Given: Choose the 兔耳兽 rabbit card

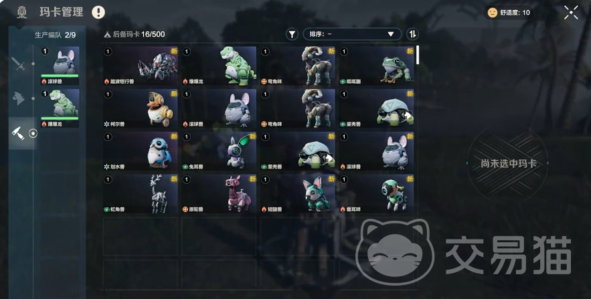Looking at the screenshot, I should click(x=219, y=151).
